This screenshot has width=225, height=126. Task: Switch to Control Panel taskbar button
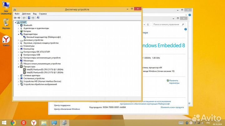click(x=54, y=123)
